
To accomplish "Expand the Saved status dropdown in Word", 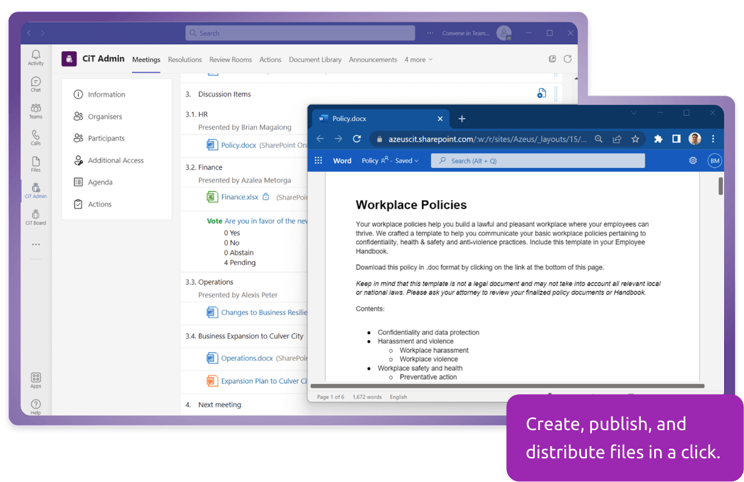I will pos(407,161).
